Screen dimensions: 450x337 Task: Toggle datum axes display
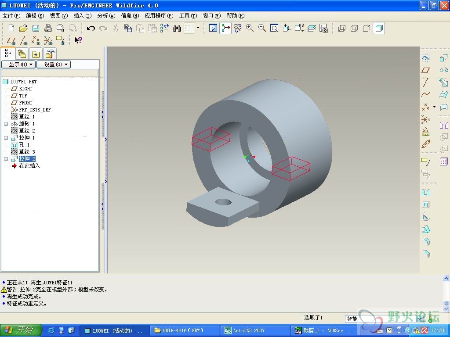click(x=24, y=40)
